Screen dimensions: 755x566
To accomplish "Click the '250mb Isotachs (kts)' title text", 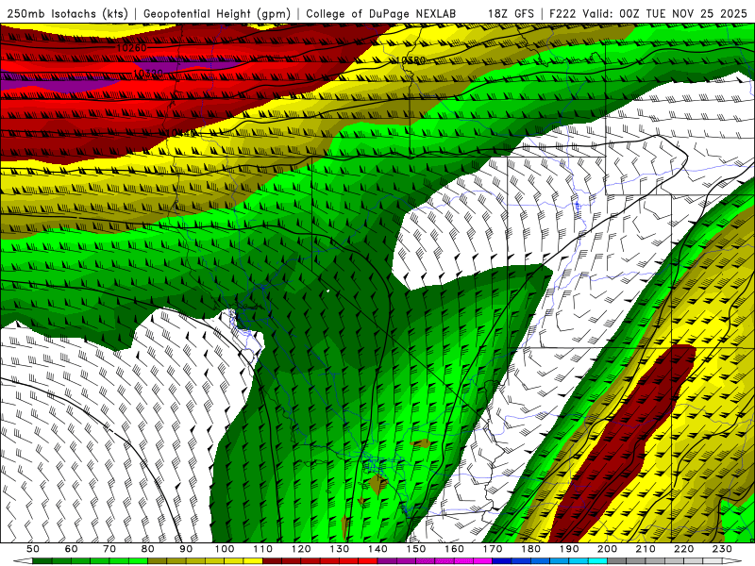I will [x=67, y=13].
